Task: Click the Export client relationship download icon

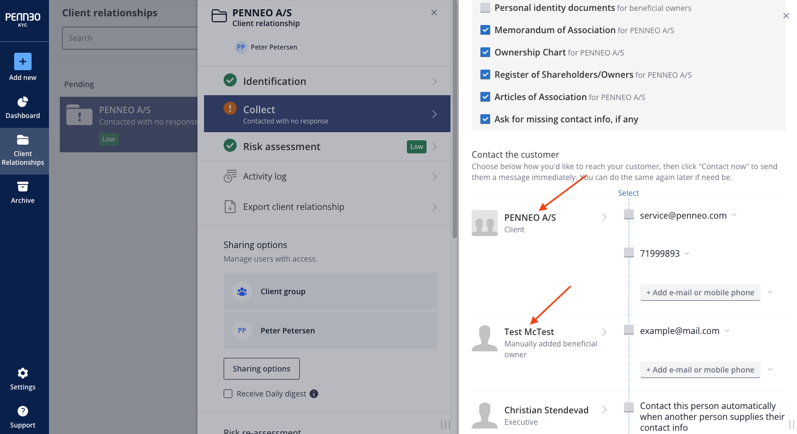Action: [230, 207]
